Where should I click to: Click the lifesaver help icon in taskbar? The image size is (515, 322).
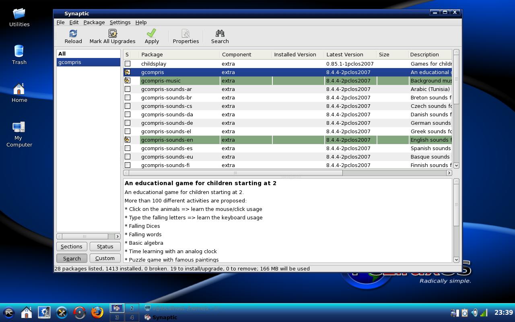(x=80, y=312)
